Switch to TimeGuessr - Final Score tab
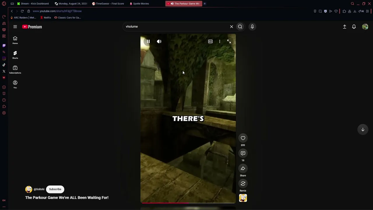The image size is (373, 210). pyautogui.click(x=108, y=3)
